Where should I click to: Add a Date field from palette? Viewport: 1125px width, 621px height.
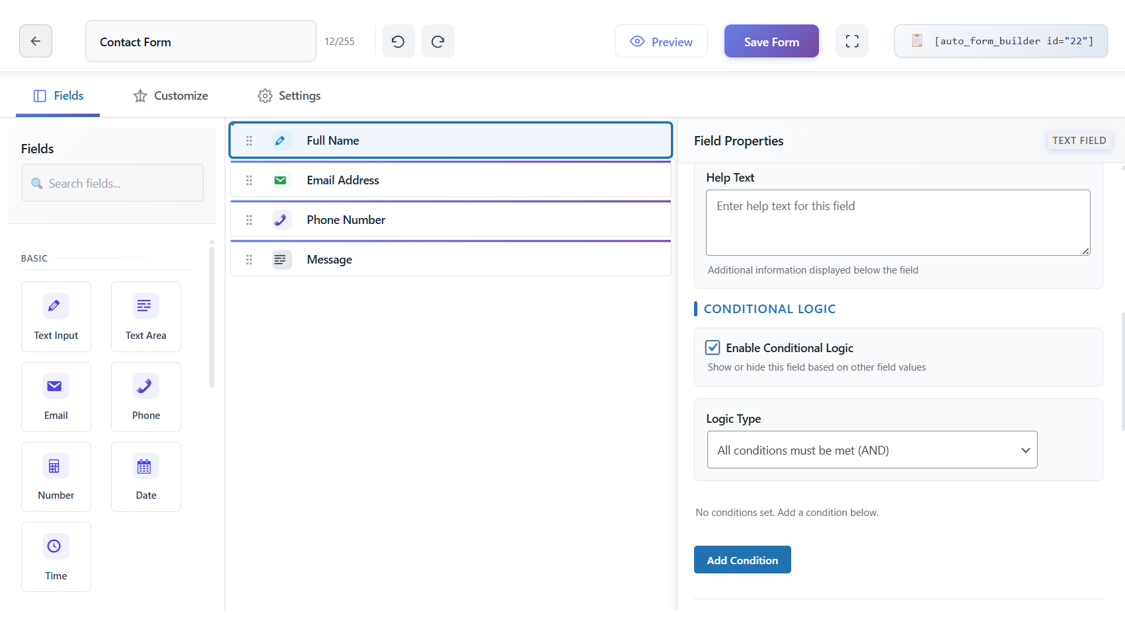[x=146, y=476]
